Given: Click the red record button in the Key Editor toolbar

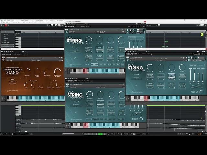Looking at the screenshot, I should click(x=6, y=25).
